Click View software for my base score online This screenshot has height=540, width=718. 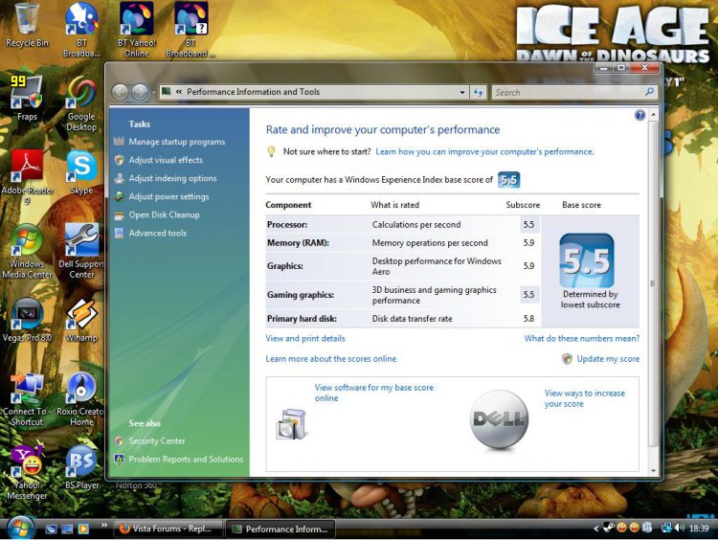pos(373,393)
